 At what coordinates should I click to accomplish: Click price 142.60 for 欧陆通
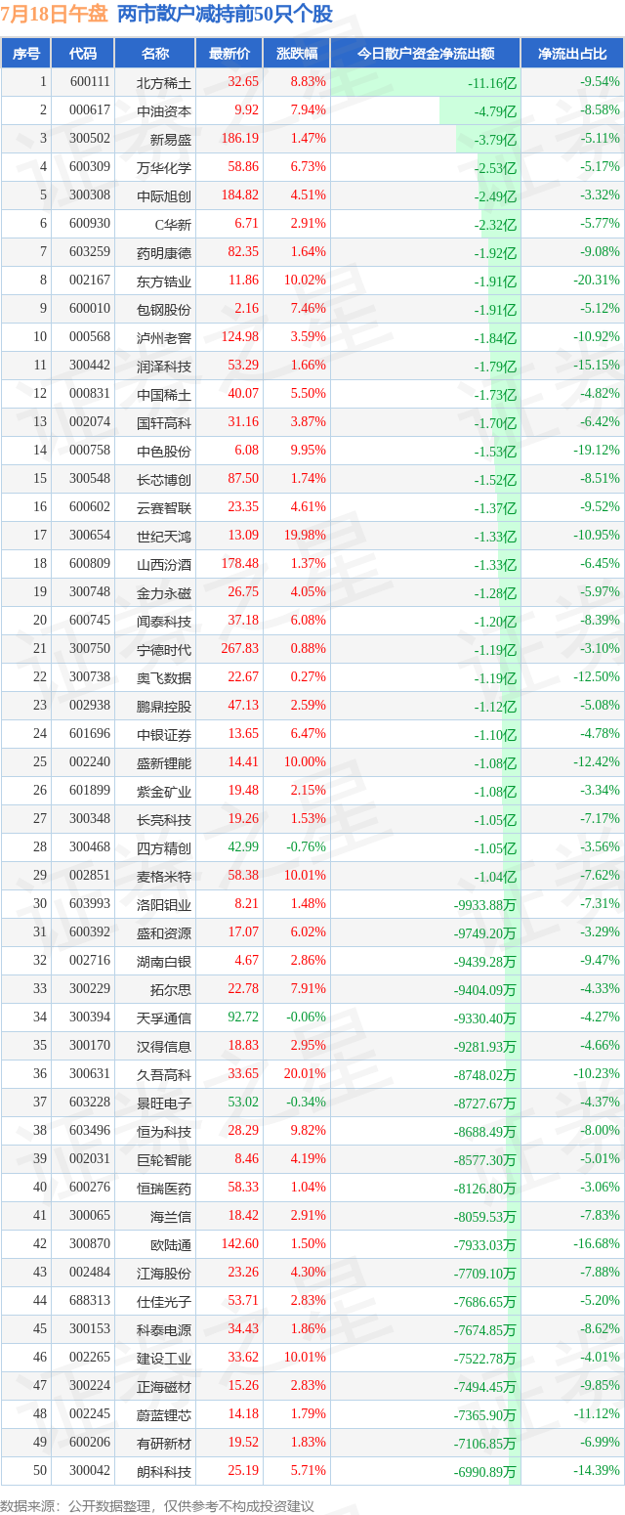[x=239, y=1244]
